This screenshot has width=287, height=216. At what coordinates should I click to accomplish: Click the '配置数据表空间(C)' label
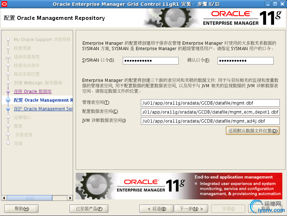(x=100, y=111)
